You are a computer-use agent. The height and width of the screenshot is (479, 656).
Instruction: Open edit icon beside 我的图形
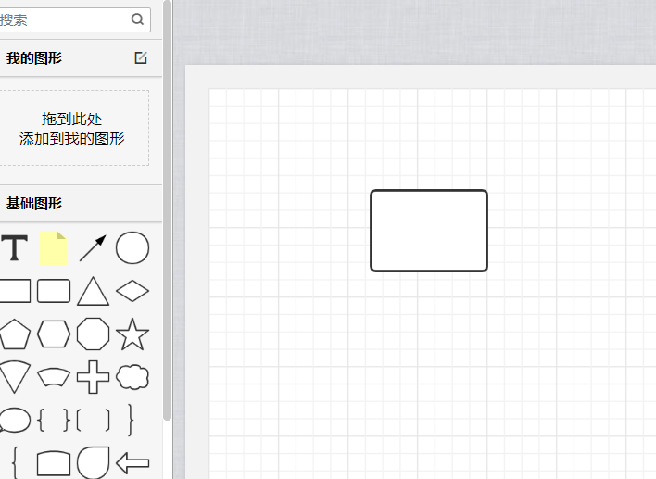pos(141,57)
